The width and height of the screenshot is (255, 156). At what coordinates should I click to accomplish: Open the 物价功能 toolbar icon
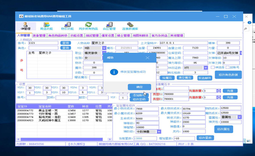67,26
